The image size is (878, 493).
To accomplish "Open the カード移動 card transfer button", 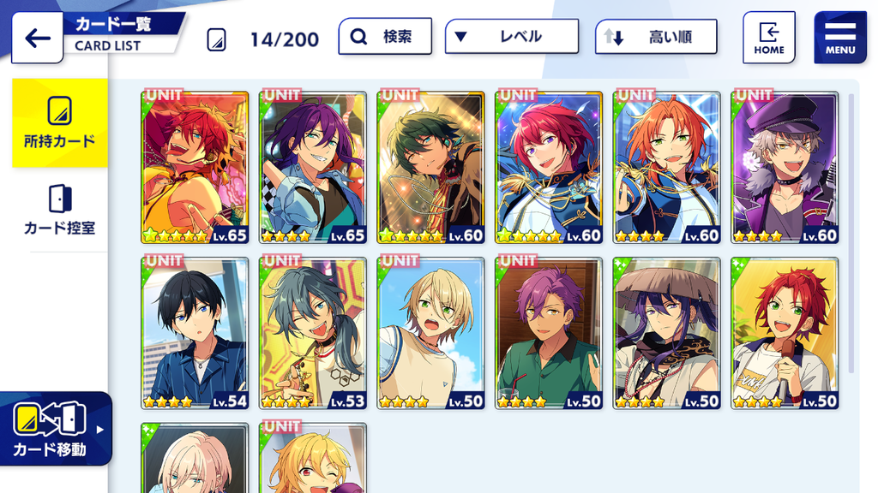I will pyautogui.click(x=56, y=429).
